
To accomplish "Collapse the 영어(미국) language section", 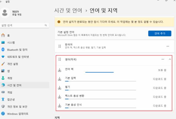I will 170,59.
